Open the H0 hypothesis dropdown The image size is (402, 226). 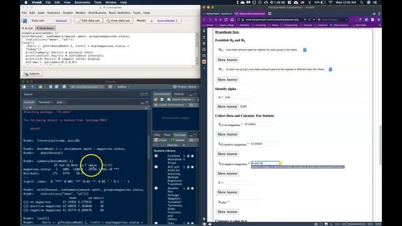coord(265,50)
